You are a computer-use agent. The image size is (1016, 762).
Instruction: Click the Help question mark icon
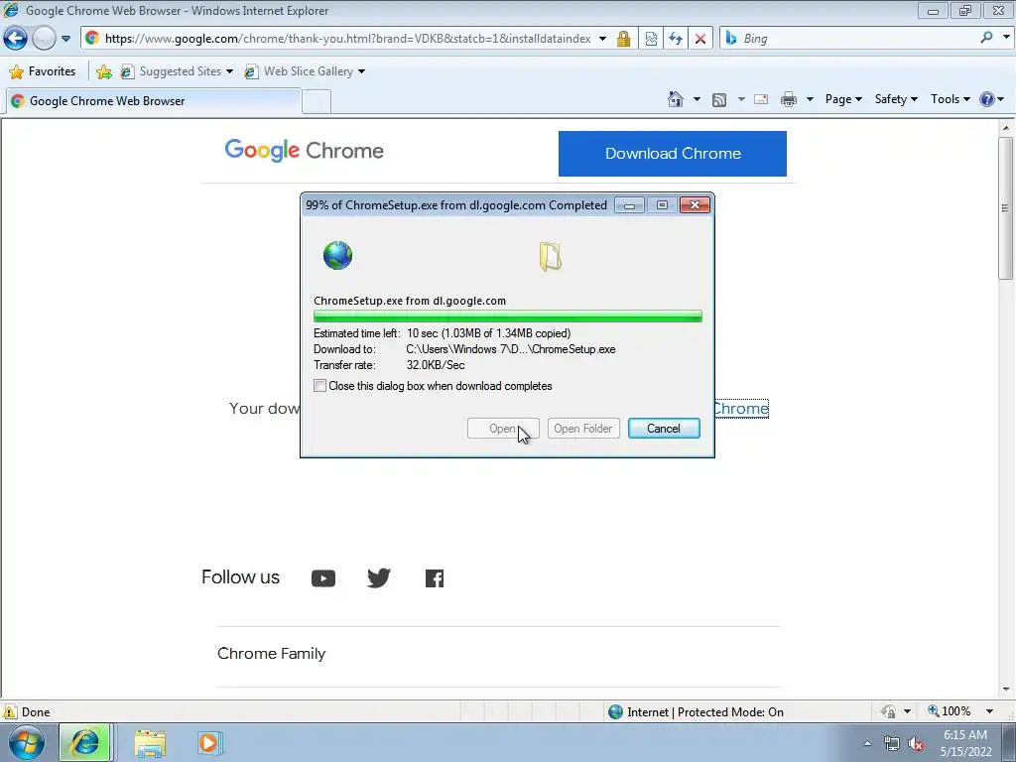(x=987, y=99)
